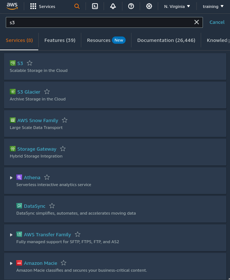Click the help question mark icon
The height and width of the screenshot is (280, 230).
point(131,6)
